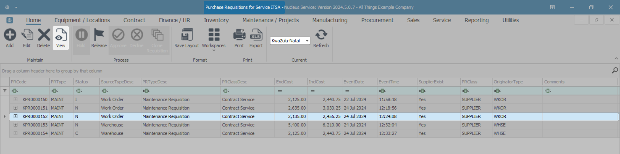Click the Release flag icon

pyautogui.click(x=99, y=35)
